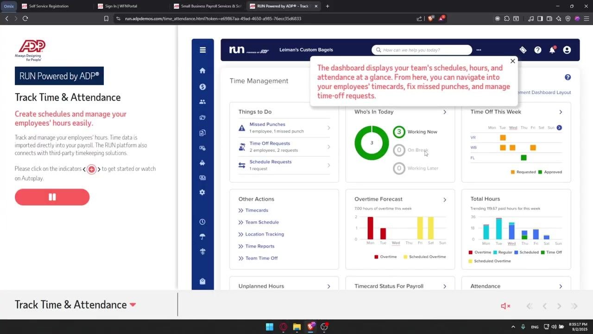Expand Time Off This Week card chevron

click(561, 112)
